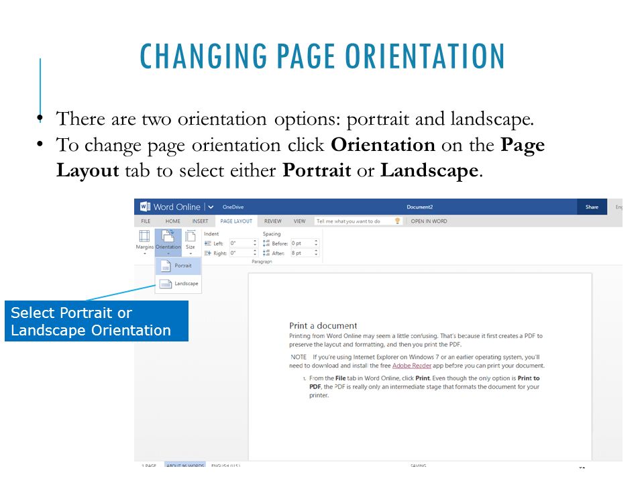Screen dimensions: 644x483
Task: Open the FILE tab
Action: tap(146, 221)
